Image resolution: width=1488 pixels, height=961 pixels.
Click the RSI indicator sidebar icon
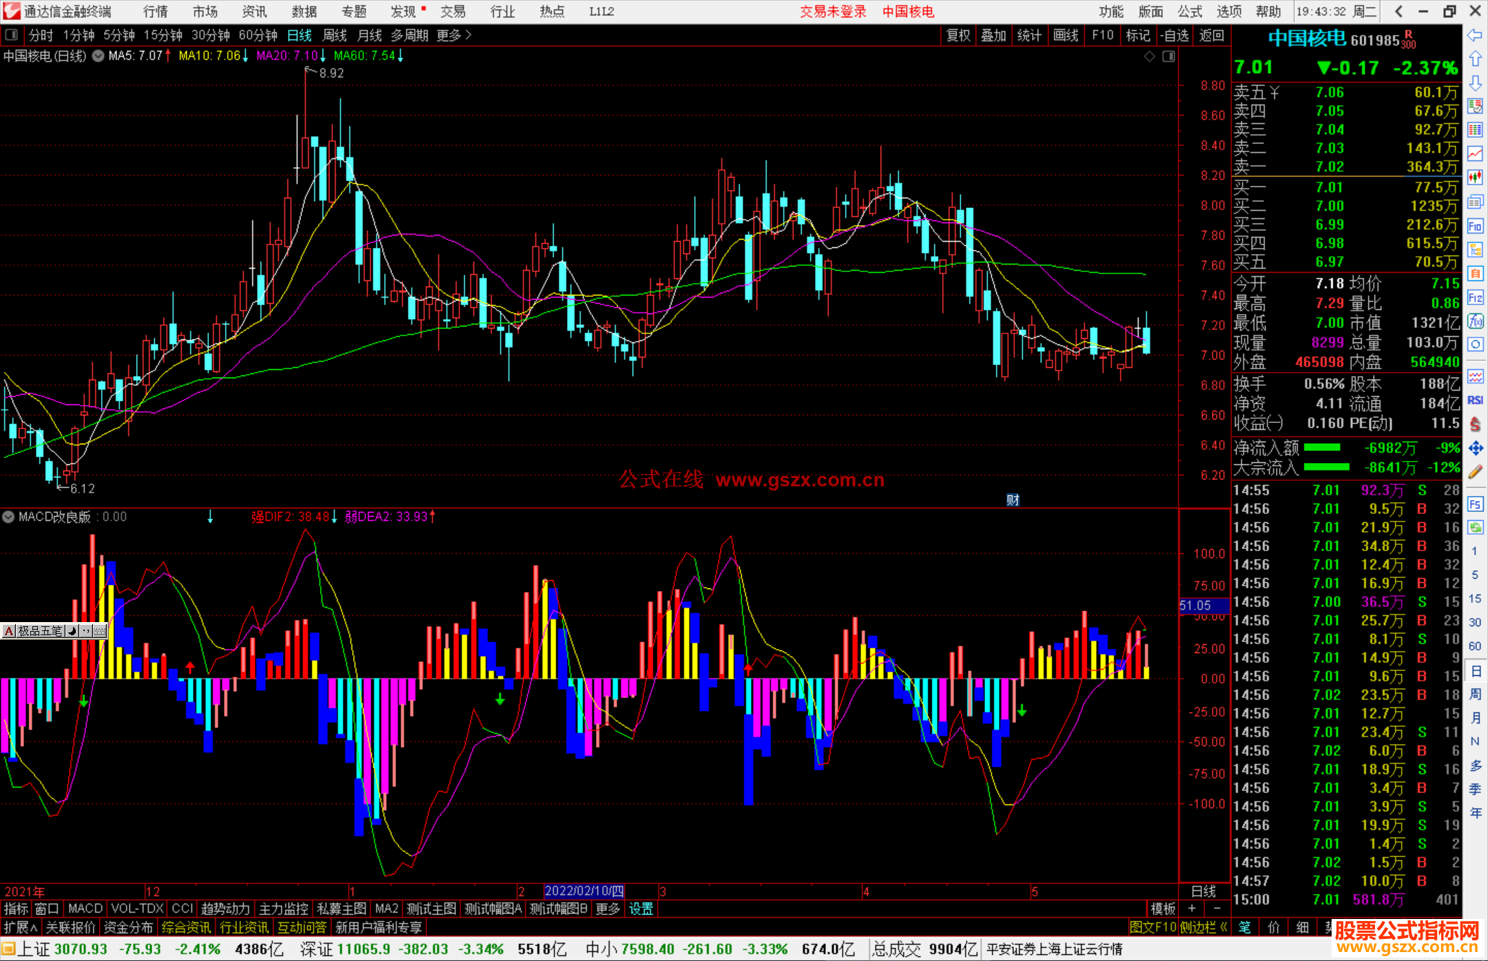pos(1475,400)
